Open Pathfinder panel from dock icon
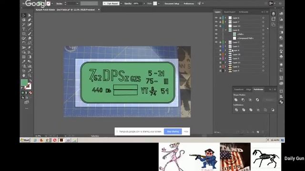This screenshot has width=305, height=171. 281,102
